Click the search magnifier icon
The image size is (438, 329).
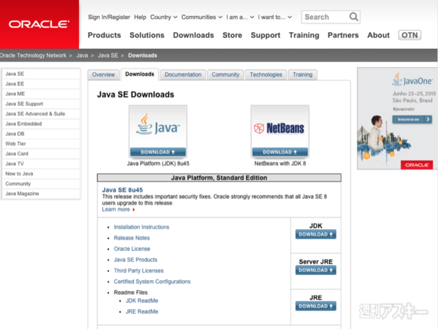353,17
